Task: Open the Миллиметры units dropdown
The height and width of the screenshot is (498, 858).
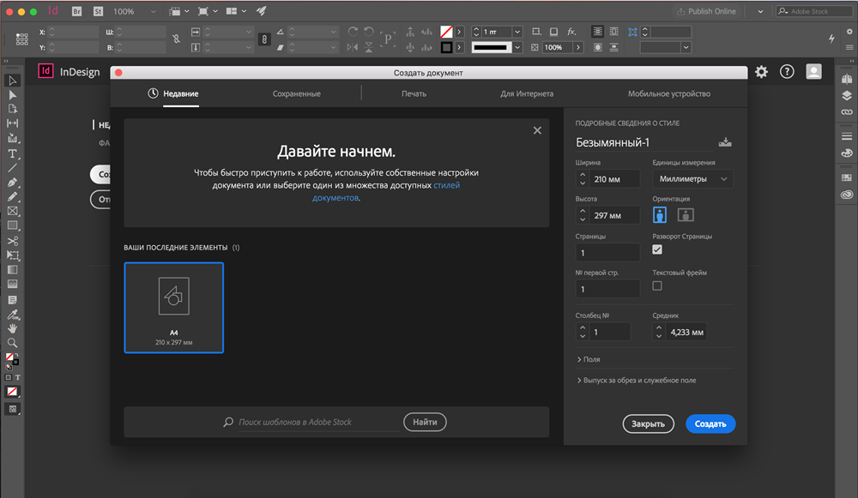Action: point(692,179)
